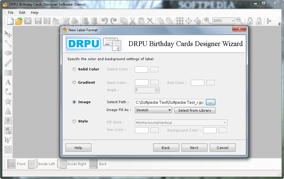Image resolution: width=284 pixels, height=179 pixels.
Task: Click the Gradient Start Color swatch
Action: tap(142, 83)
